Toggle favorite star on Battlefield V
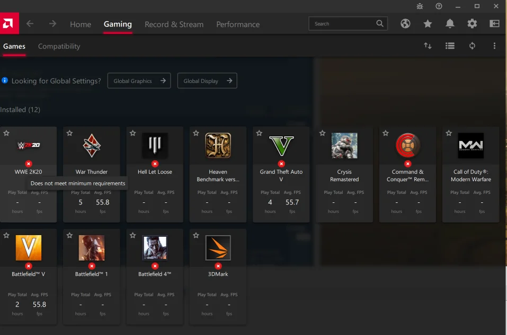This screenshot has height=335, width=507. 6,235
